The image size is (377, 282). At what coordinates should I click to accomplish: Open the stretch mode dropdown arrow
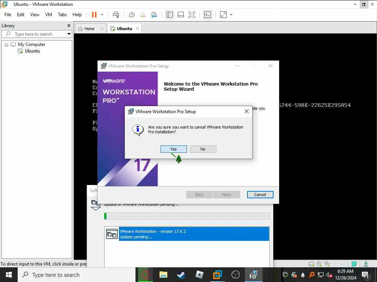click(x=231, y=15)
